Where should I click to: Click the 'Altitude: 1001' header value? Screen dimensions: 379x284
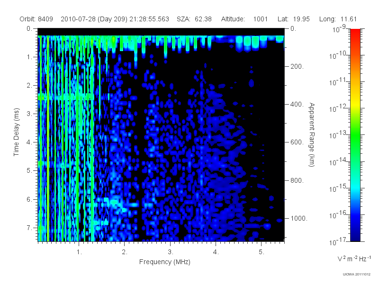pyautogui.click(x=244, y=19)
